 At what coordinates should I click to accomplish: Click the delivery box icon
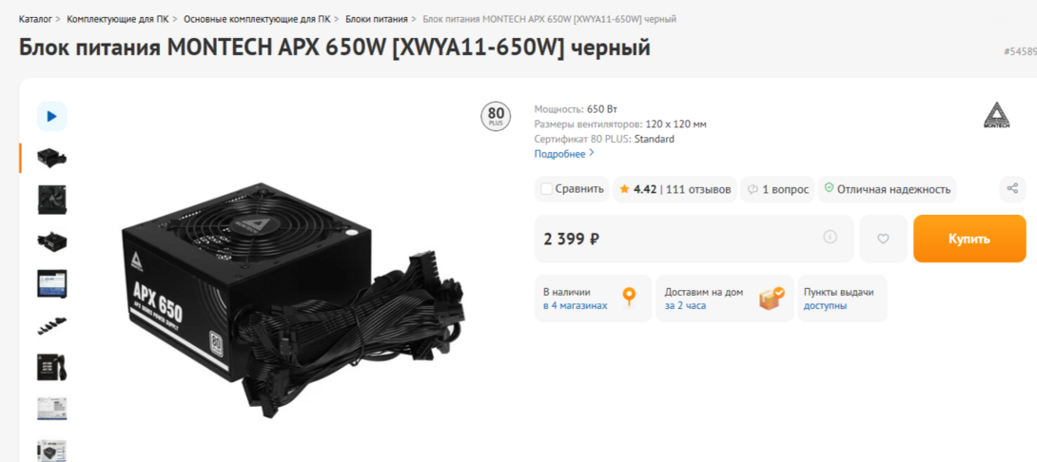(x=772, y=298)
